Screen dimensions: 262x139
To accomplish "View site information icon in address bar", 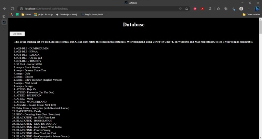I will 21,9.
